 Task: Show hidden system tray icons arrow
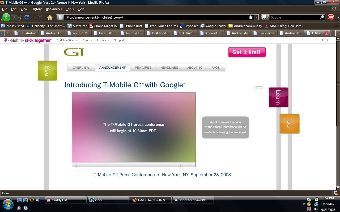[304, 204]
